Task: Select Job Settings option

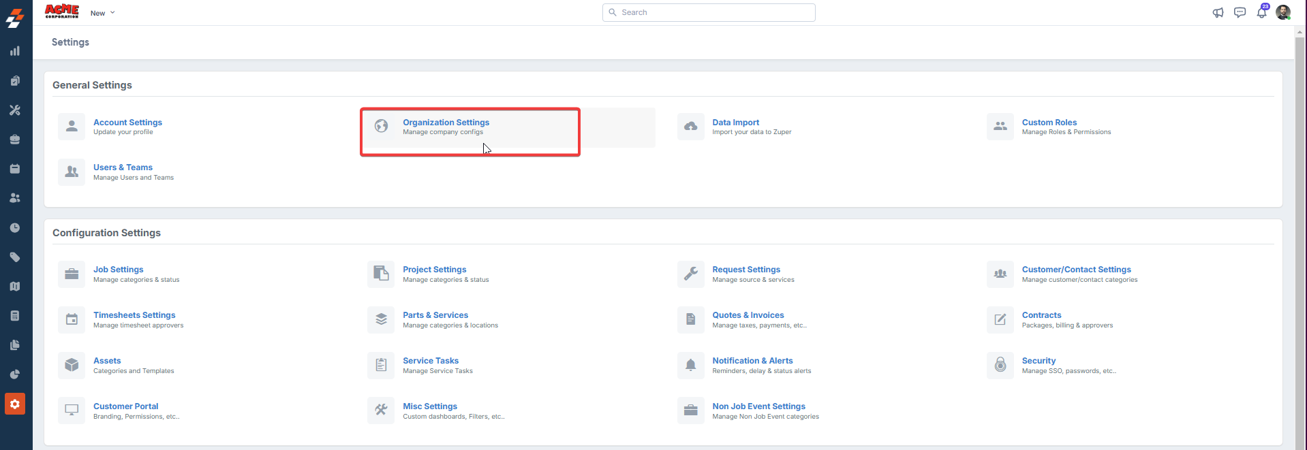Action: 118,270
